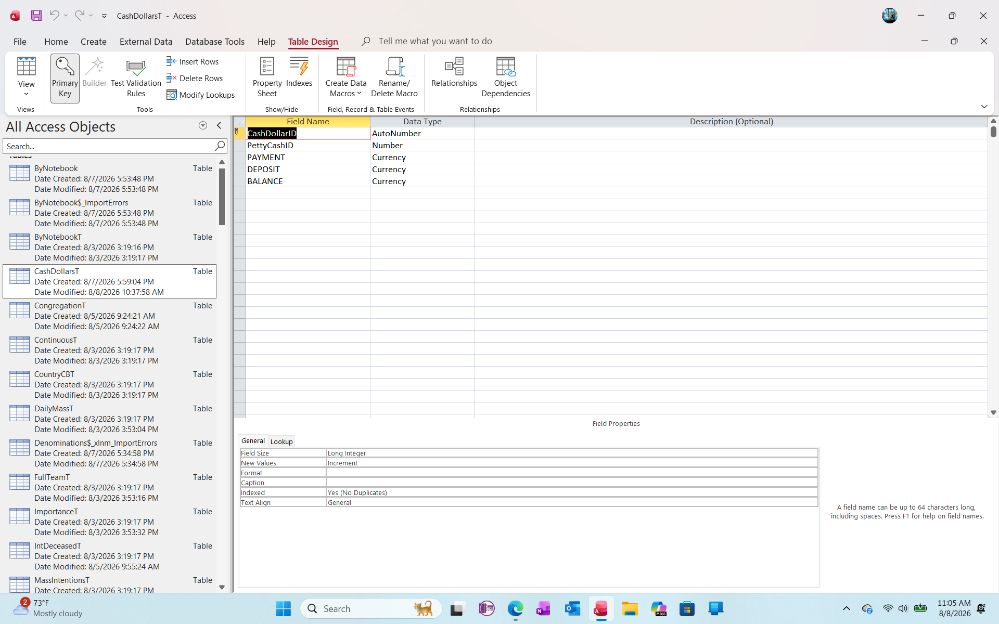Open OneNote from the taskbar
The height and width of the screenshot is (624, 999).
[543, 608]
